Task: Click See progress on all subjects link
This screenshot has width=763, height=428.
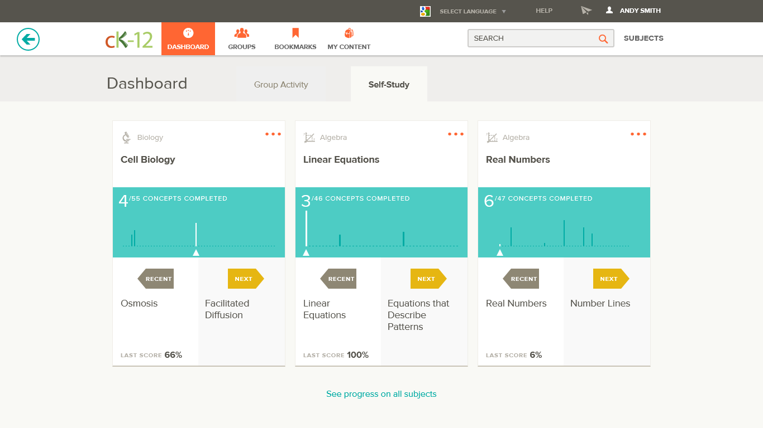Action: click(381, 394)
